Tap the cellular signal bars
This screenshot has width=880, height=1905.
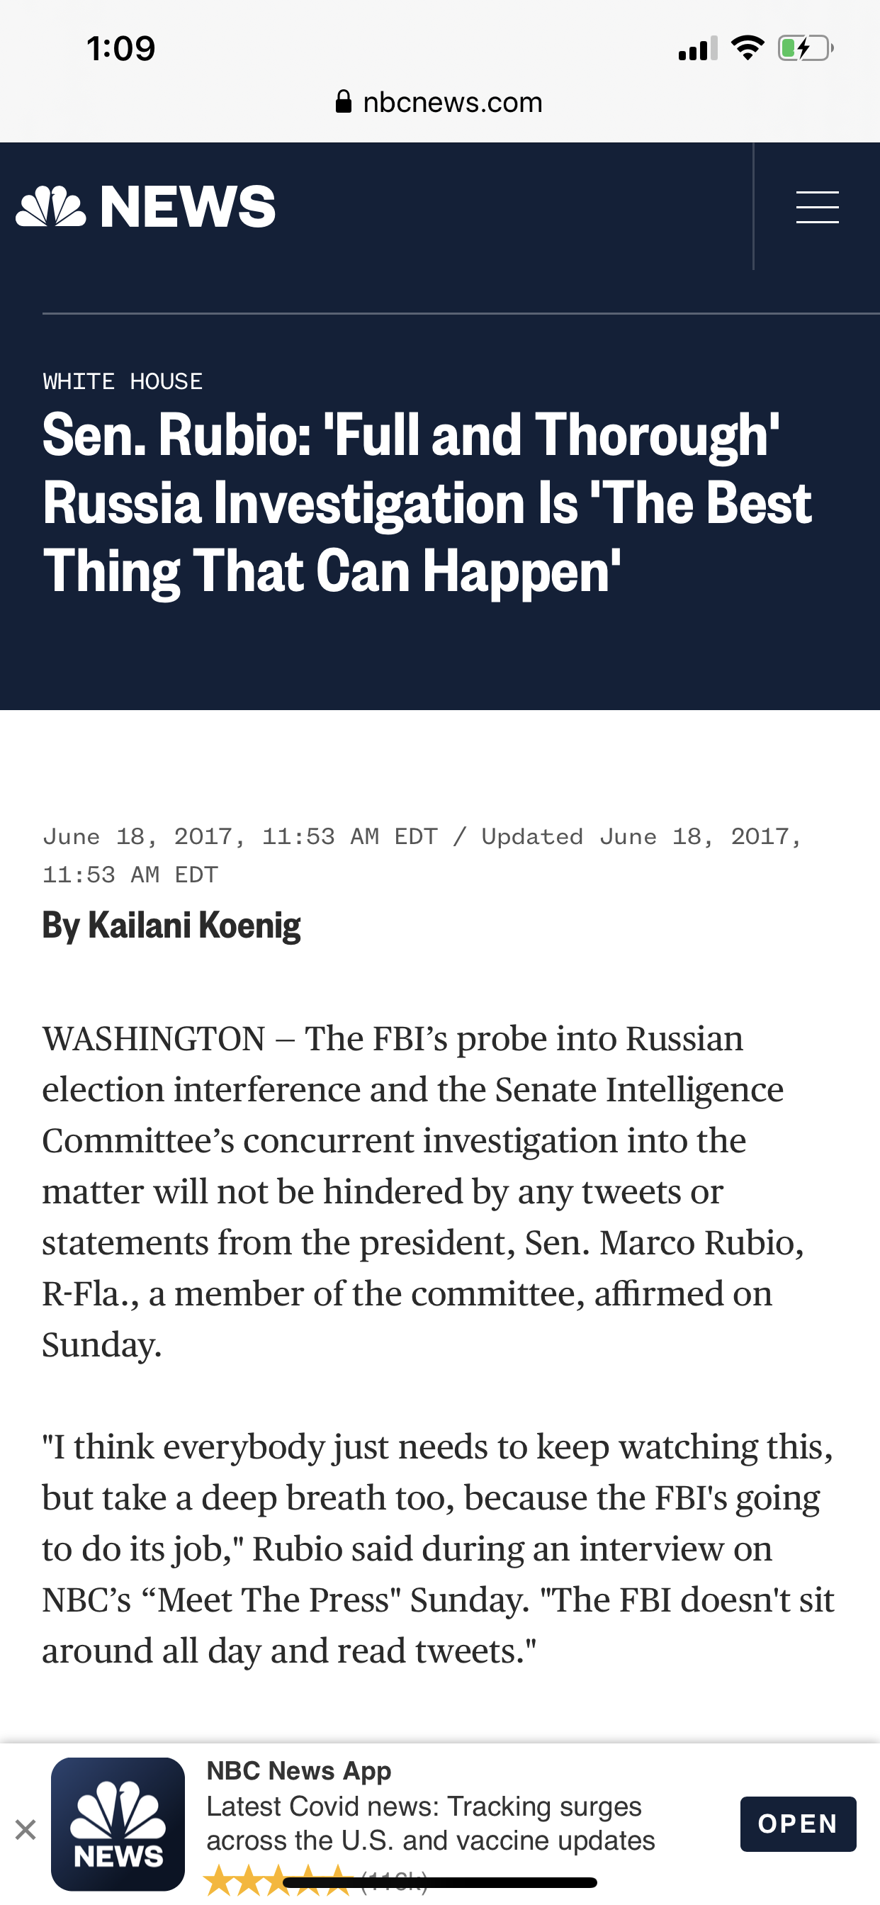pyautogui.click(x=697, y=49)
